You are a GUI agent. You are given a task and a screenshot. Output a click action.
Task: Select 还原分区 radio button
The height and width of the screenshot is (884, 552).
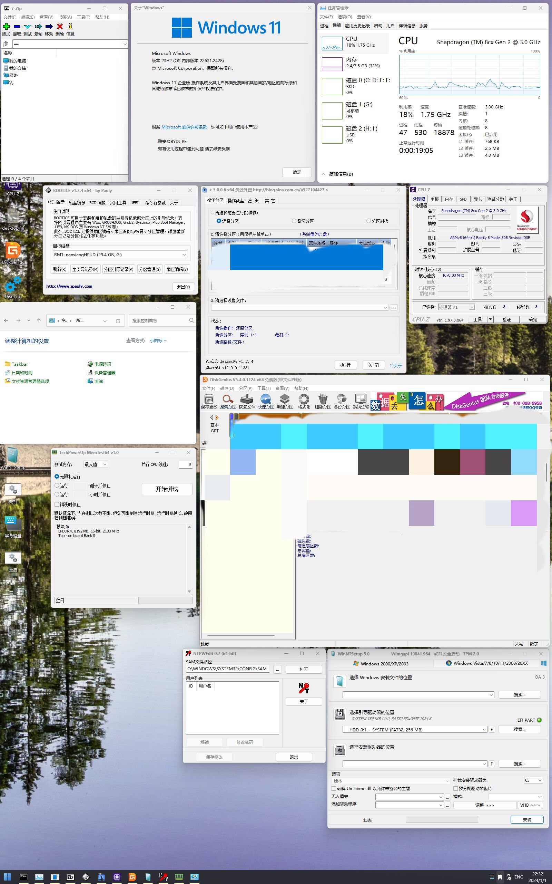click(x=219, y=221)
